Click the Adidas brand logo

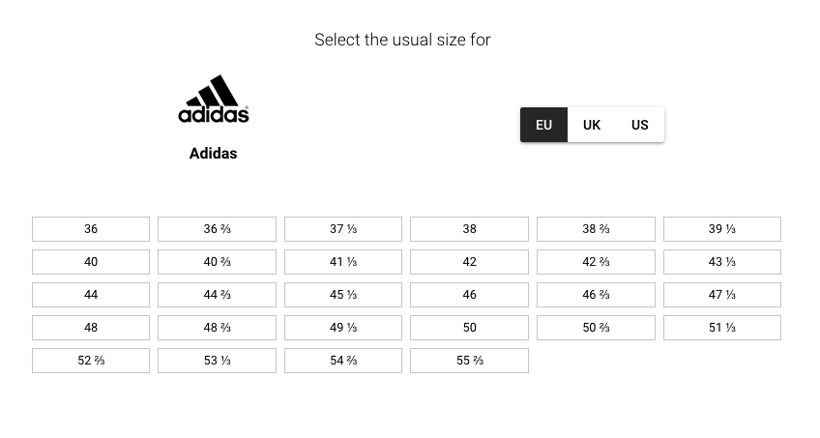[214, 100]
